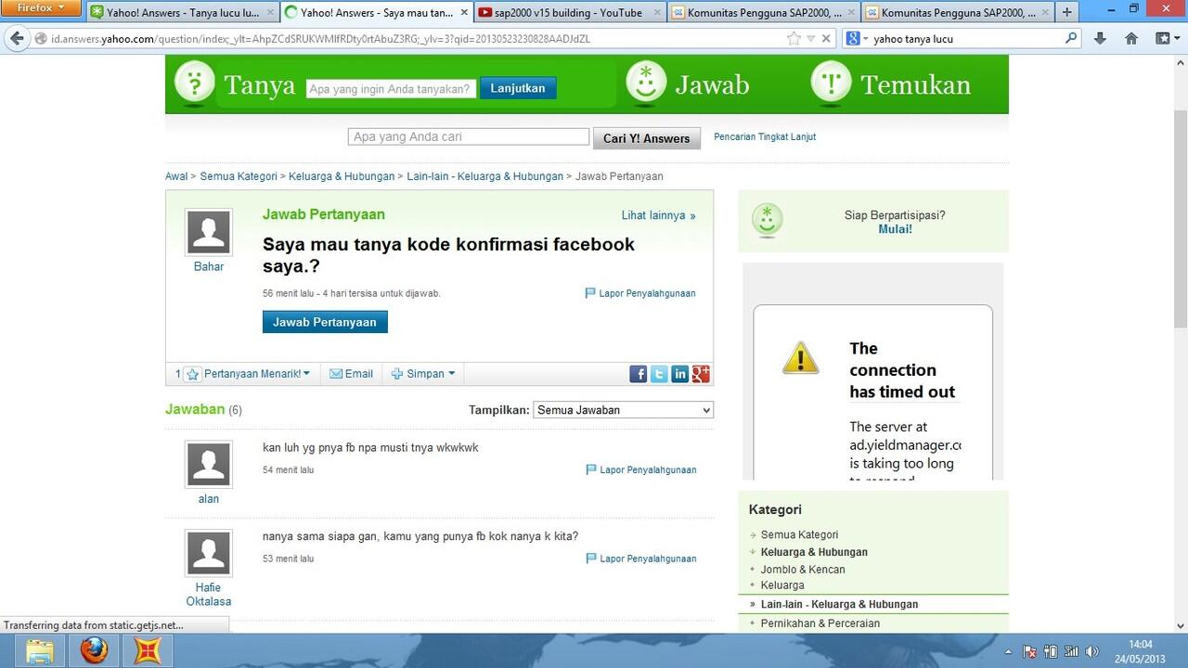Viewport: 1188px width, 668px height.
Task: Open the Downloads arrow icon
Action: click(1101, 39)
